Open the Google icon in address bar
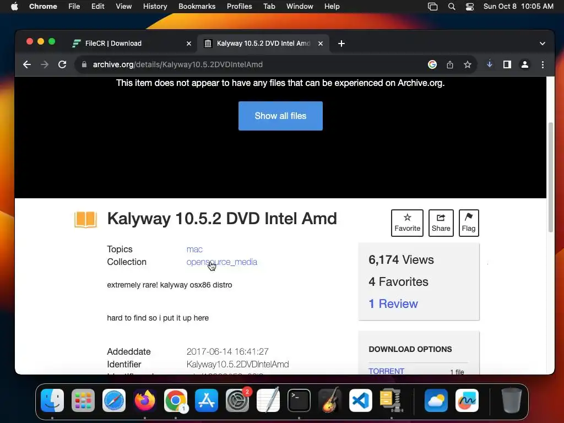This screenshot has height=423, width=564. [x=432, y=65]
